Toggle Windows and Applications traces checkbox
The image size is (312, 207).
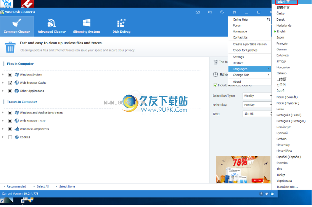tap(10, 112)
